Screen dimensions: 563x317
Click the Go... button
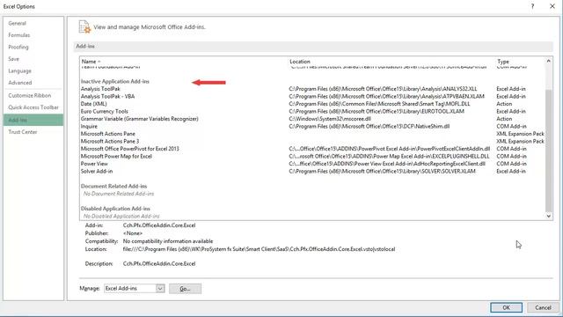tap(185, 289)
